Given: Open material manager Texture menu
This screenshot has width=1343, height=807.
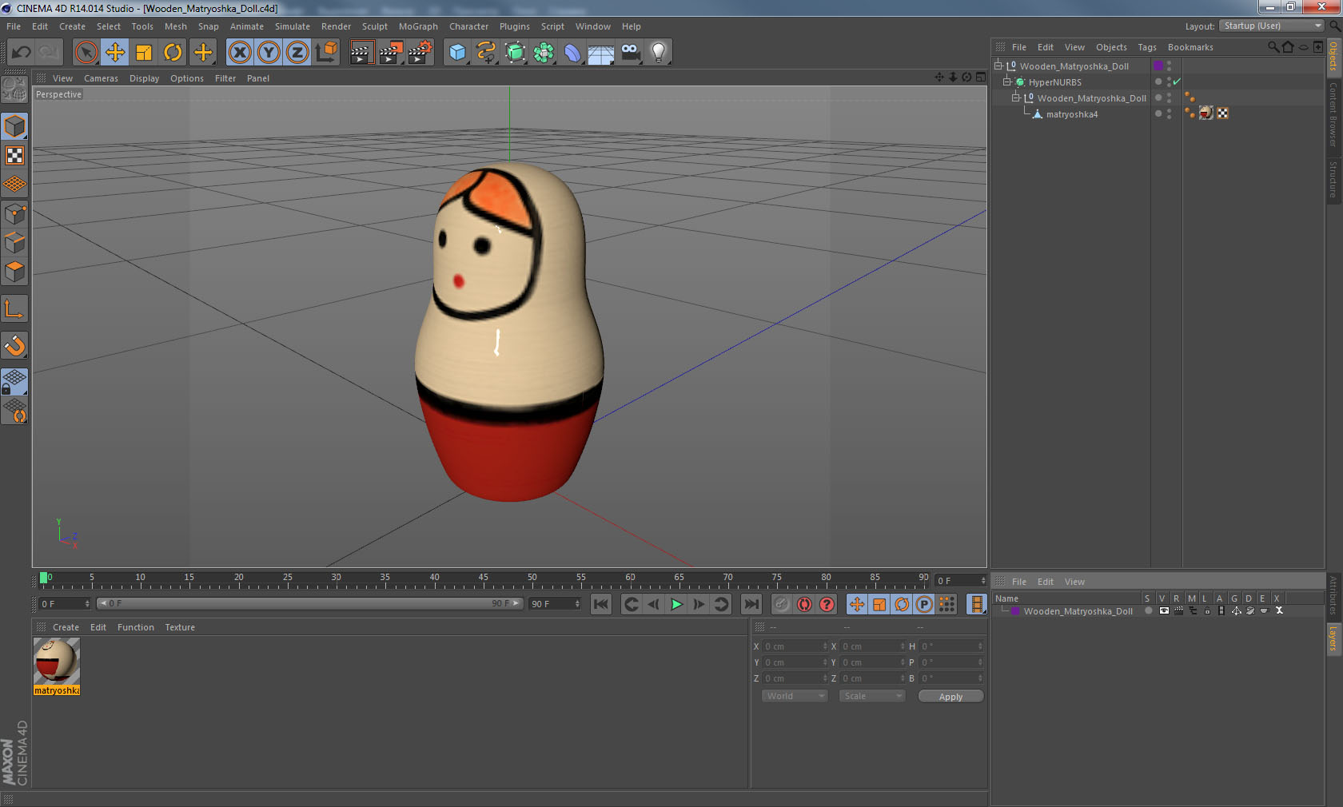Looking at the screenshot, I should pos(180,627).
